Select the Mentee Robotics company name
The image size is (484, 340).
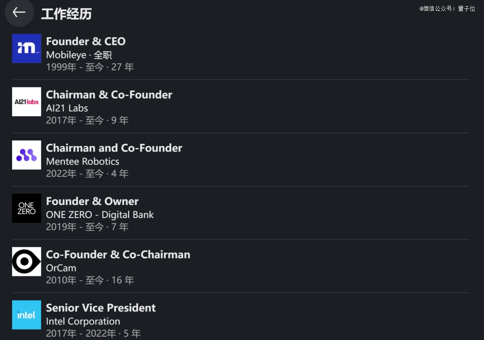(82, 161)
